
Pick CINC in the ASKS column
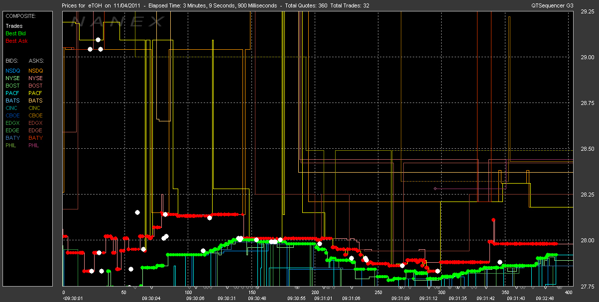35,108
